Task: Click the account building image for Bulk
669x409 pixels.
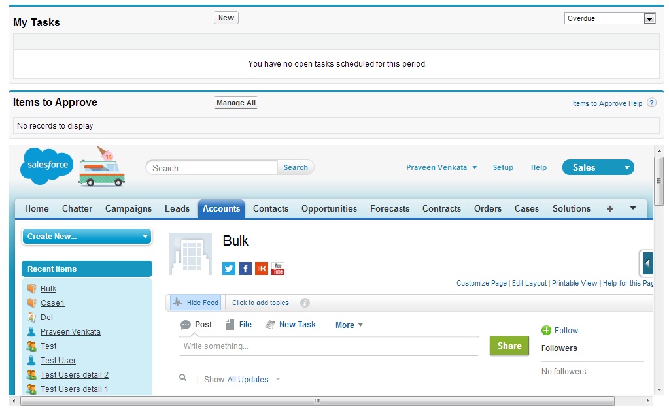Action: point(191,254)
